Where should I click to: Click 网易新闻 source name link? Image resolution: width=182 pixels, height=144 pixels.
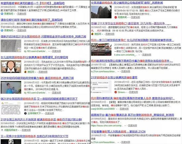point(122,17)
